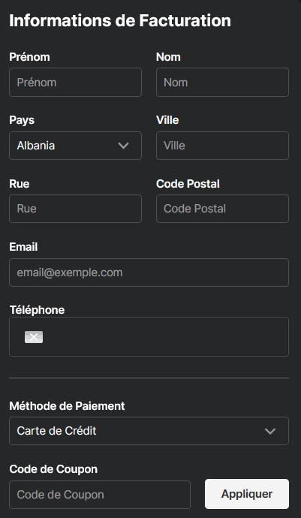This screenshot has height=518, width=301.
Task: Click the Code de Coupon label
Action: point(53,469)
